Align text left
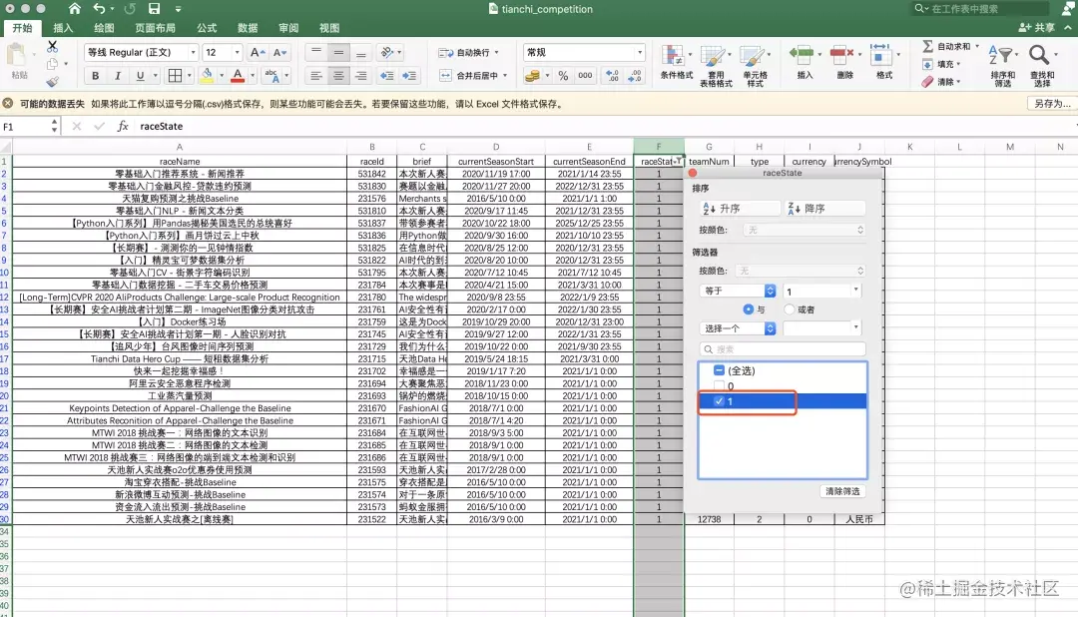This screenshot has width=1078, height=617. tap(316, 76)
